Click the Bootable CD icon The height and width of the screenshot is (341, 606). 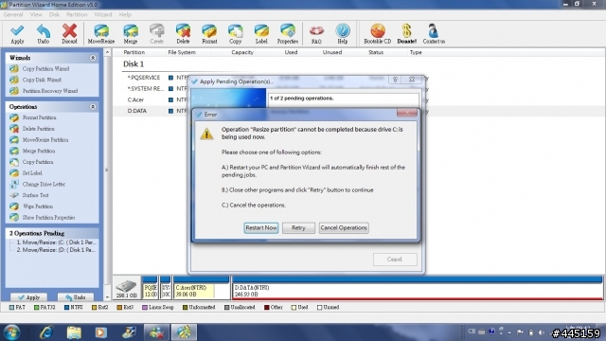coord(378,34)
